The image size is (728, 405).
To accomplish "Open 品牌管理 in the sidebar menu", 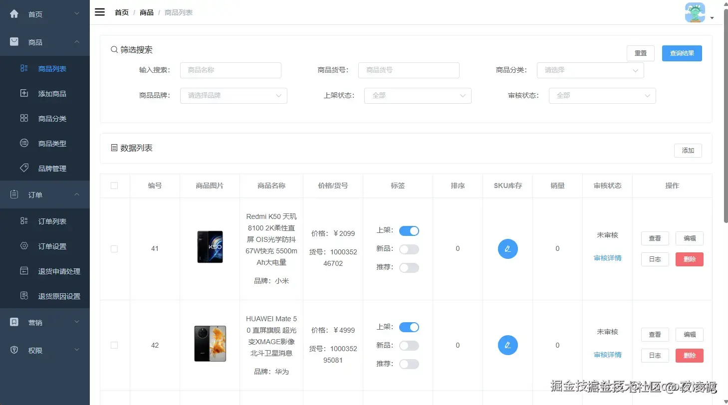I will point(45,169).
